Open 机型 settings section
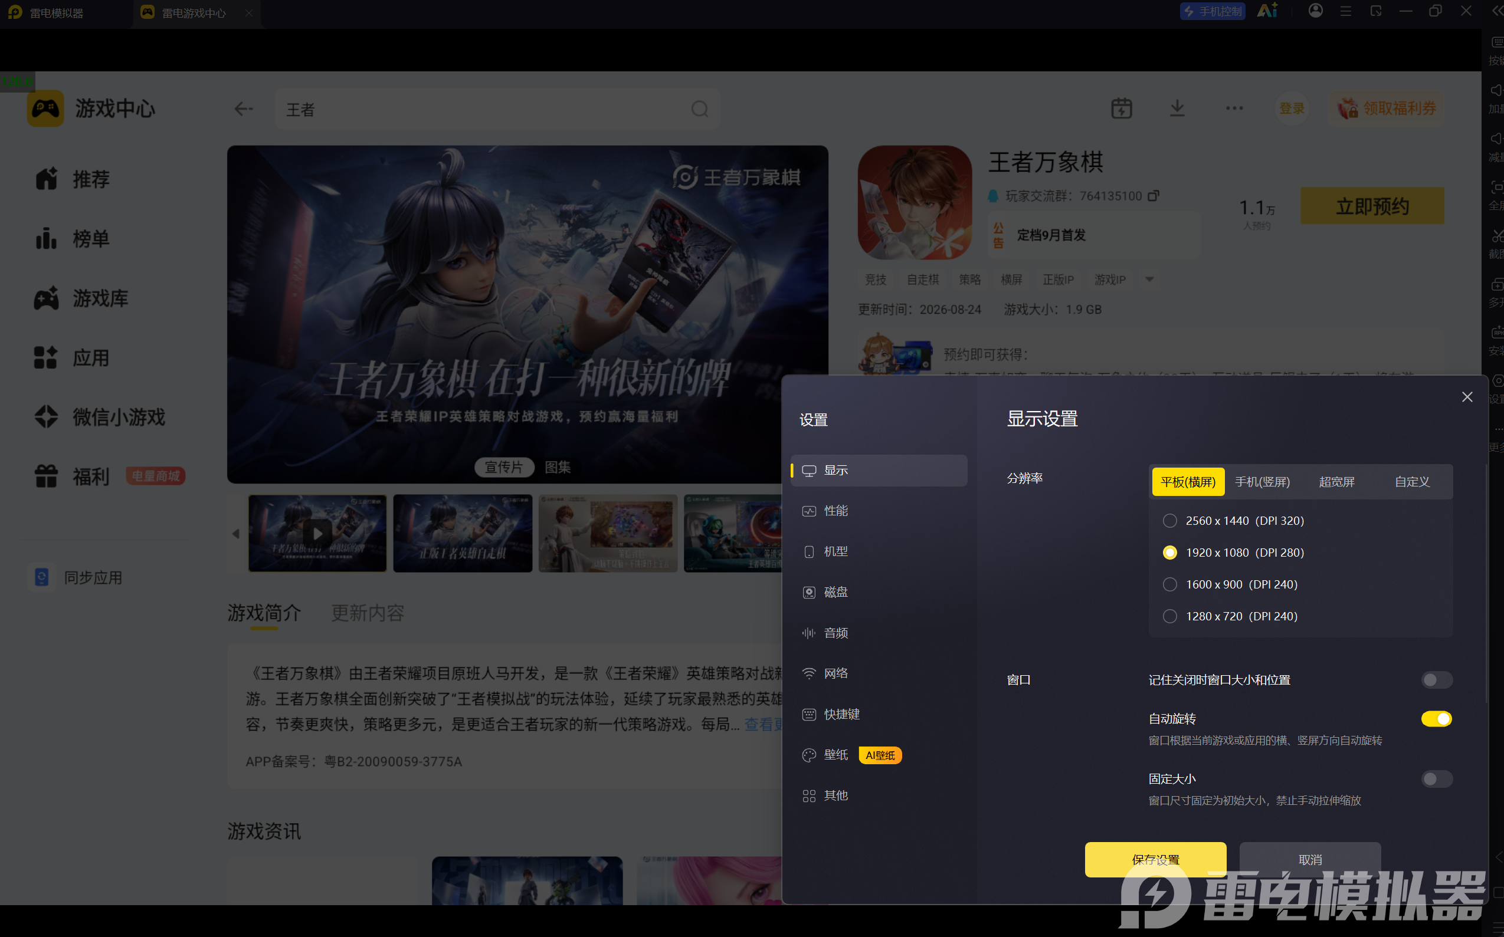Image resolution: width=1504 pixels, height=937 pixels. 879,551
